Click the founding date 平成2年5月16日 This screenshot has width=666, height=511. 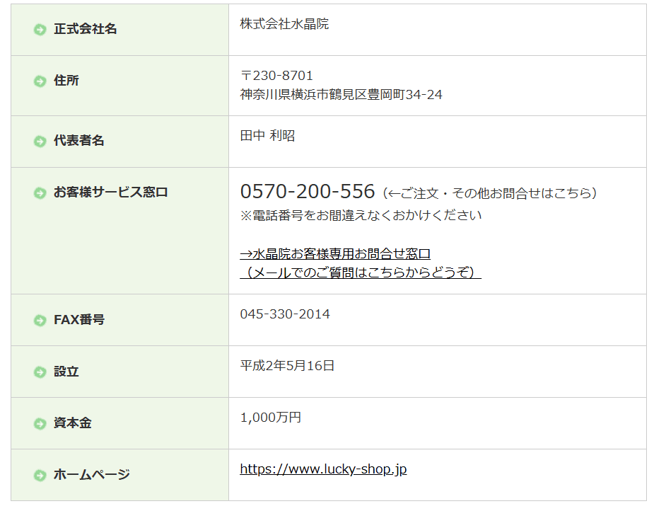[287, 366]
